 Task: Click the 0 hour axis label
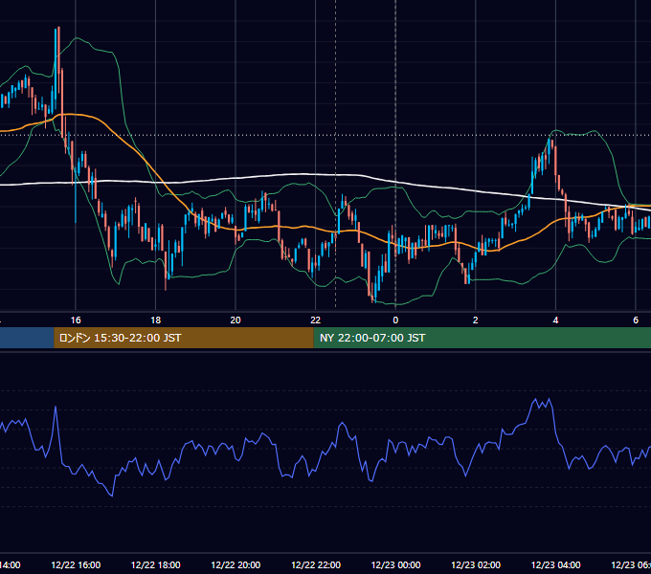[x=395, y=320]
